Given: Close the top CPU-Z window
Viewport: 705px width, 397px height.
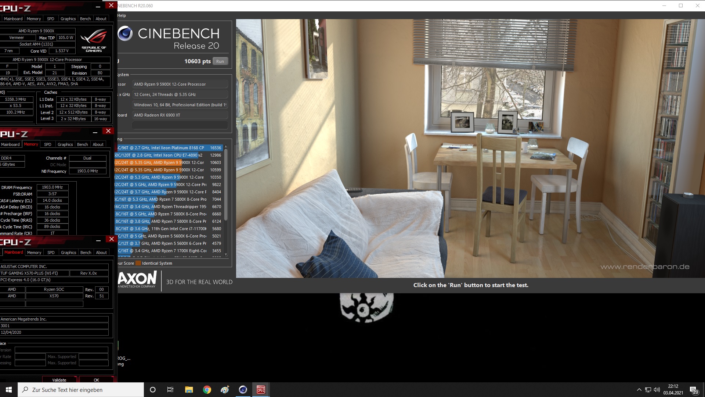Looking at the screenshot, I should point(111,5).
